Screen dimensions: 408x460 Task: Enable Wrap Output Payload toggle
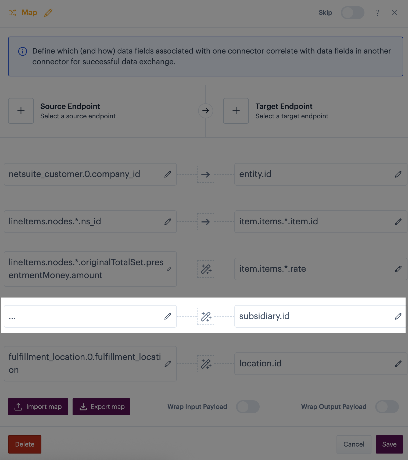[x=387, y=407]
